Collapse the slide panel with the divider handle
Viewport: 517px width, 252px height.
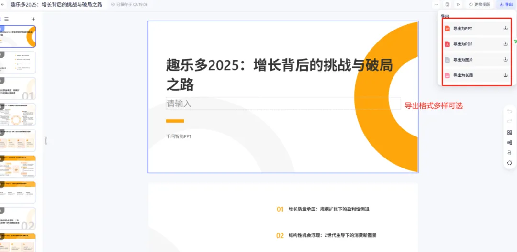click(x=46, y=141)
